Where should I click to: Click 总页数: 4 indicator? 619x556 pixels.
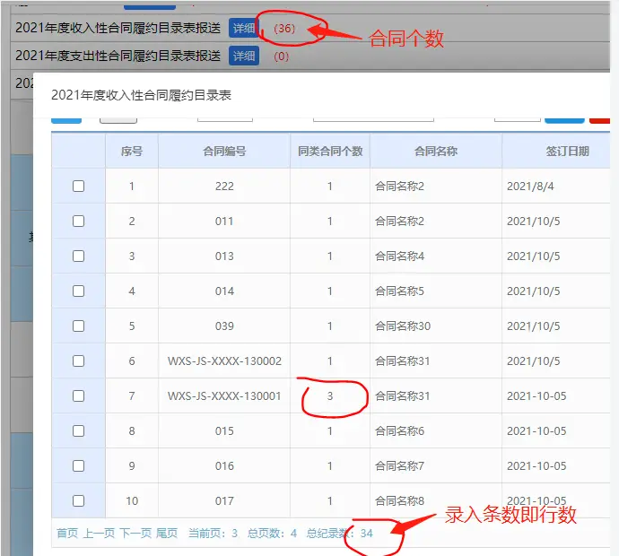tap(272, 533)
